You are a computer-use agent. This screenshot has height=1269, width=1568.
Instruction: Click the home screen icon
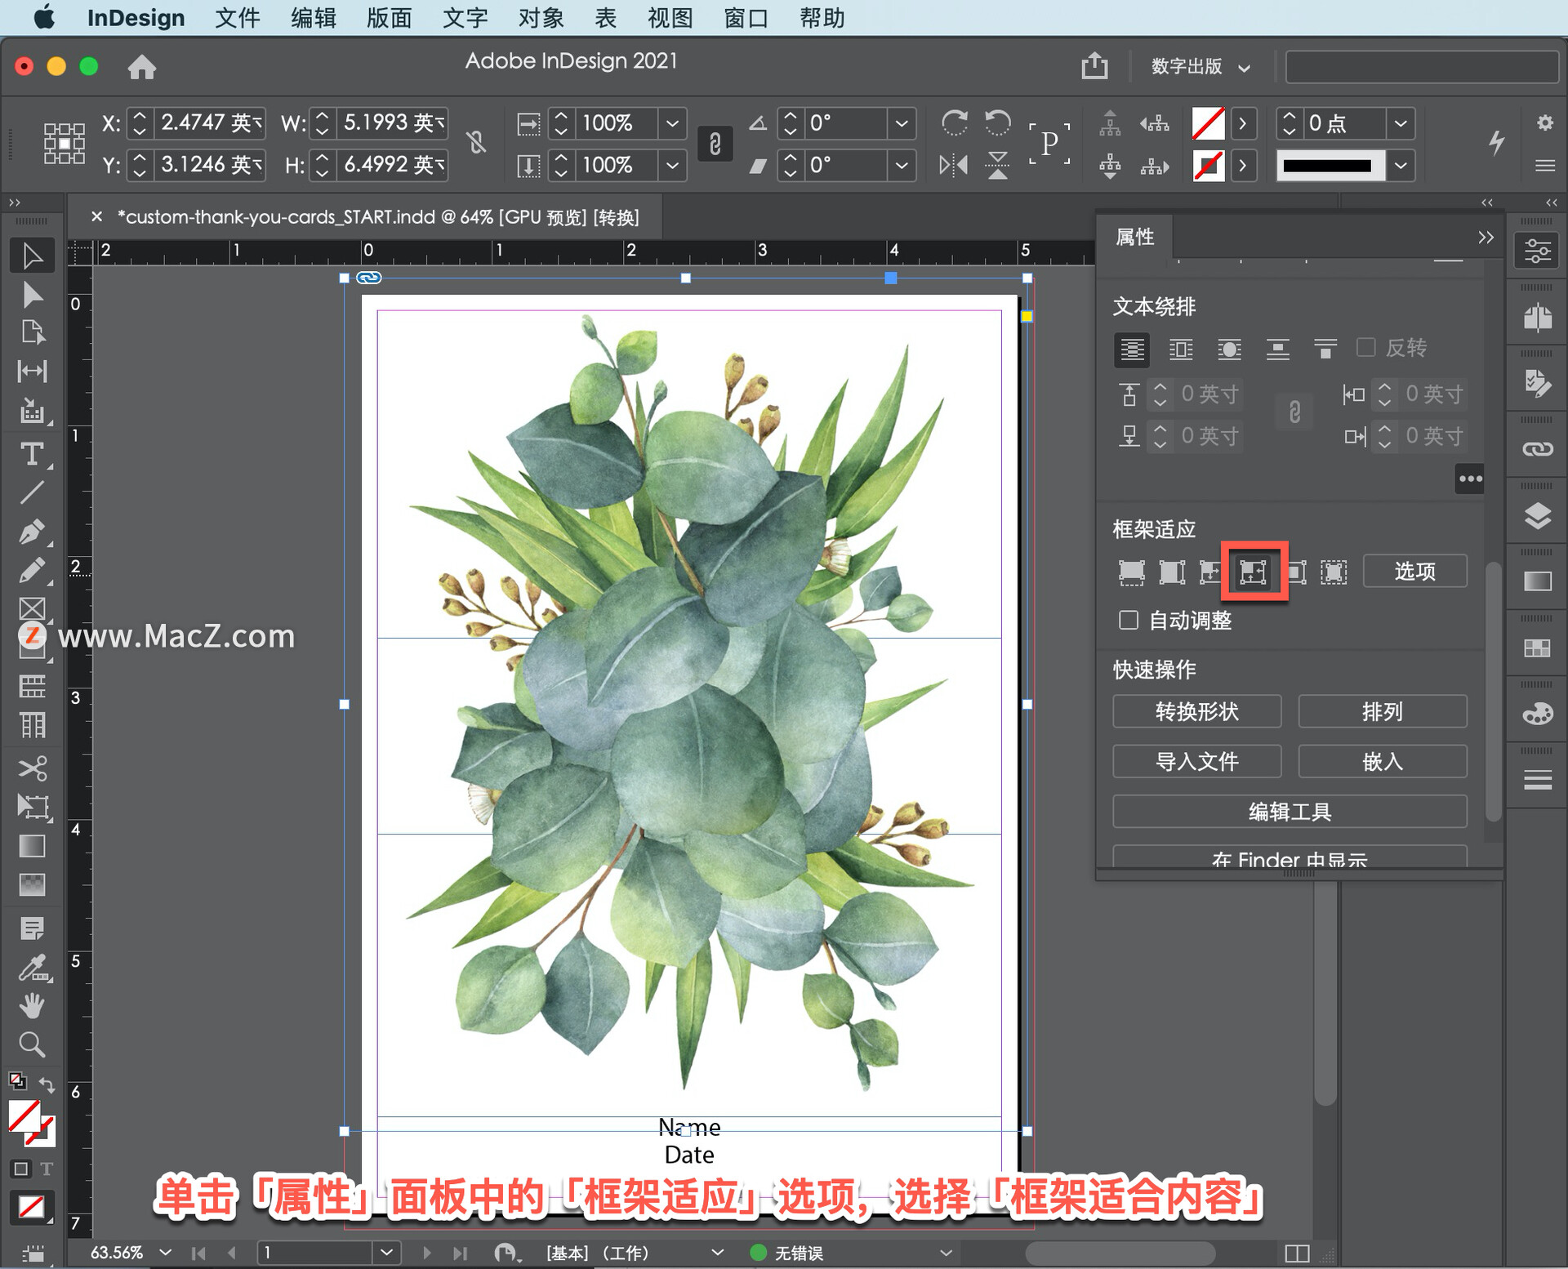(141, 66)
